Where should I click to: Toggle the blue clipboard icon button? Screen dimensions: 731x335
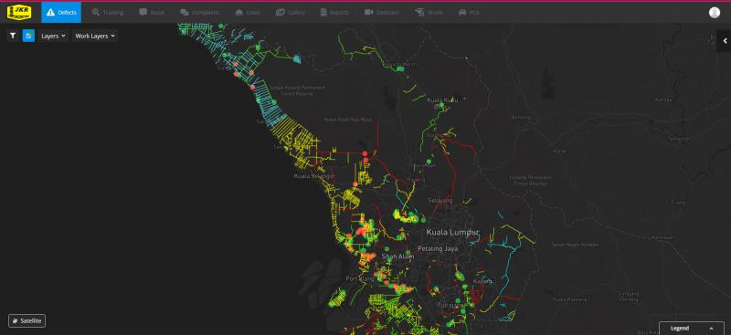[28, 36]
